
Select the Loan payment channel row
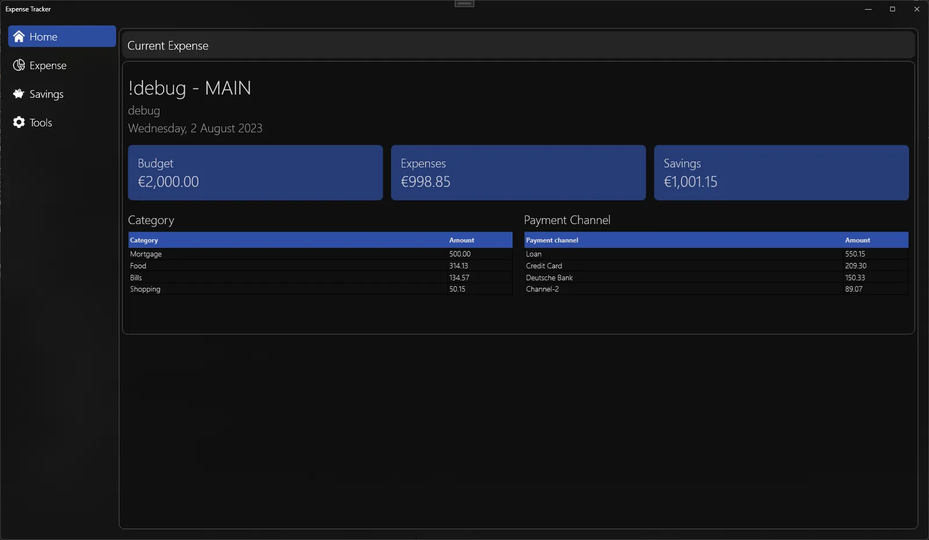tap(716, 254)
